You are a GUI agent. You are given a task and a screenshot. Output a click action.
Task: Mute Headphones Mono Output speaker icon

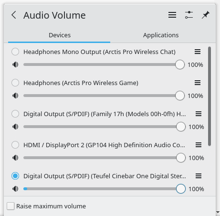(15, 65)
